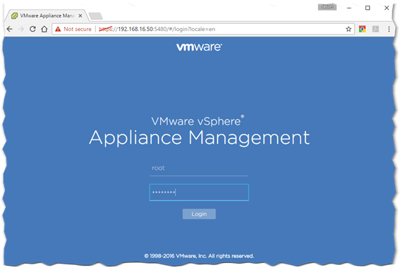The height and width of the screenshot is (270, 400).
Task: Bookmark this page with the star
Action: pos(349,29)
